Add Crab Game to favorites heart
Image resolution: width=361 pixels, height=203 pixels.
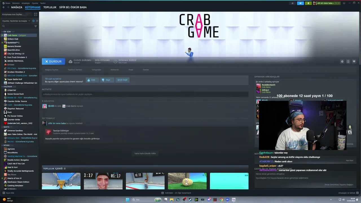tap(354, 61)
